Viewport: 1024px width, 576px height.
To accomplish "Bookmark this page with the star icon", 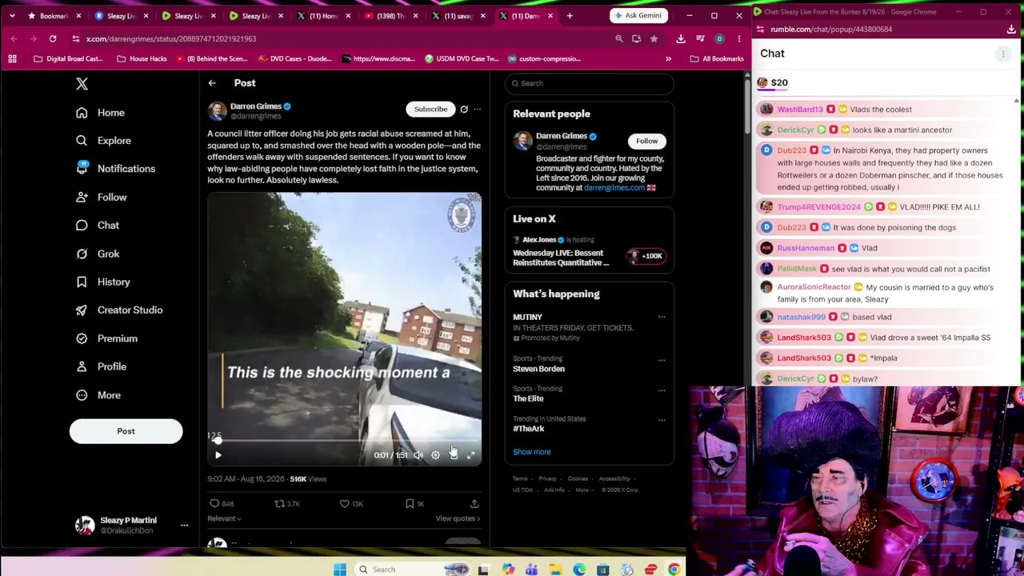I will tap(654, 38).
